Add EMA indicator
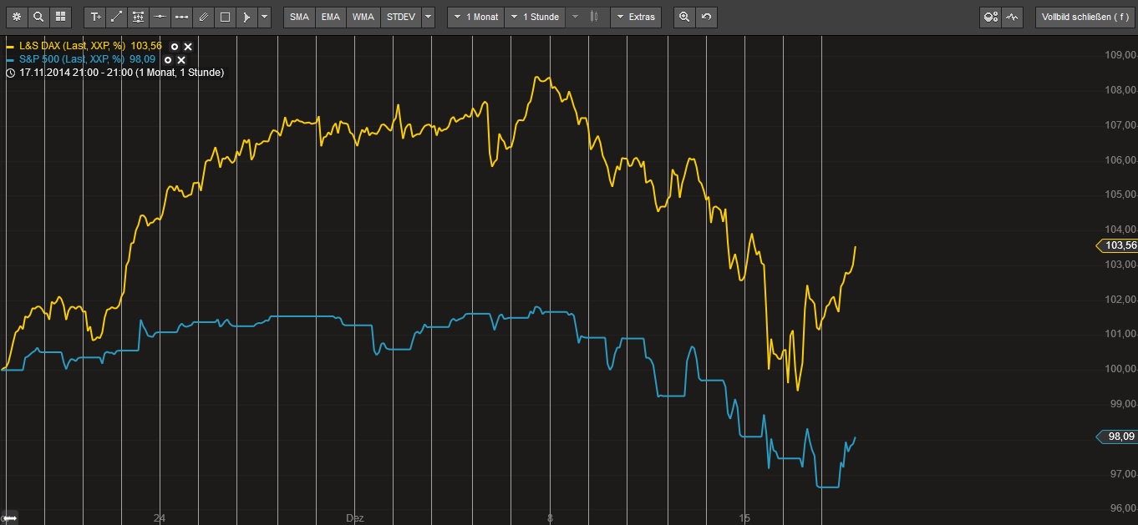 point(331,17)
